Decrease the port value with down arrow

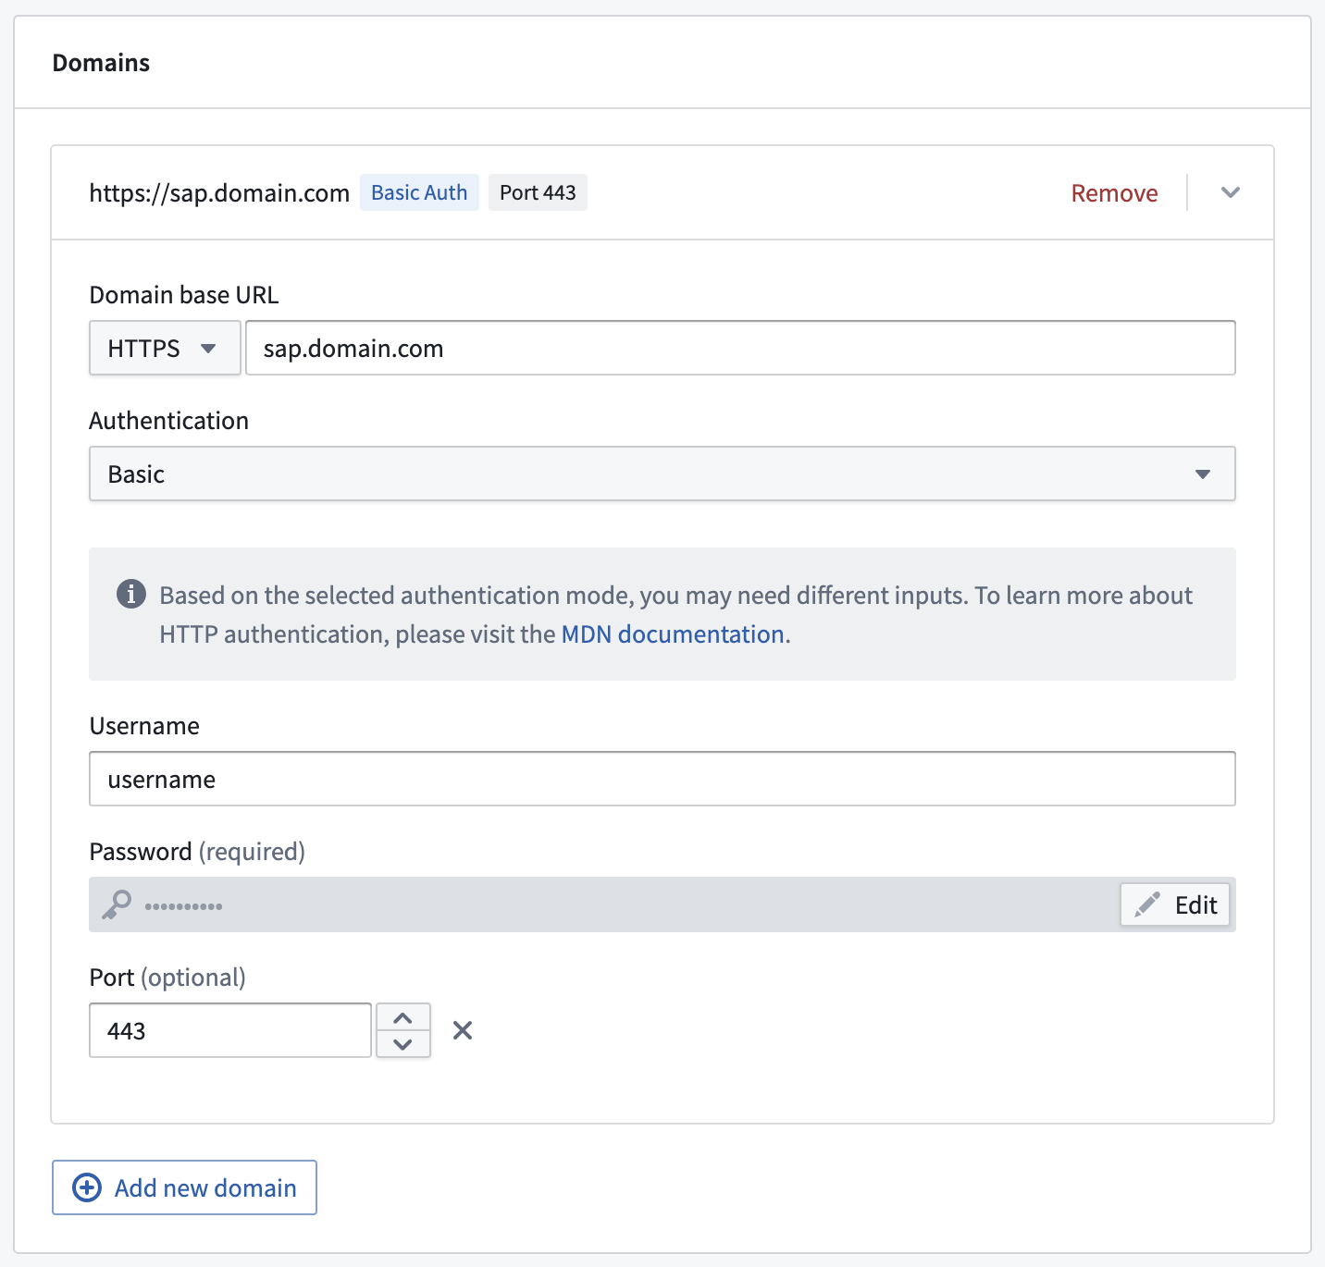402,1044
